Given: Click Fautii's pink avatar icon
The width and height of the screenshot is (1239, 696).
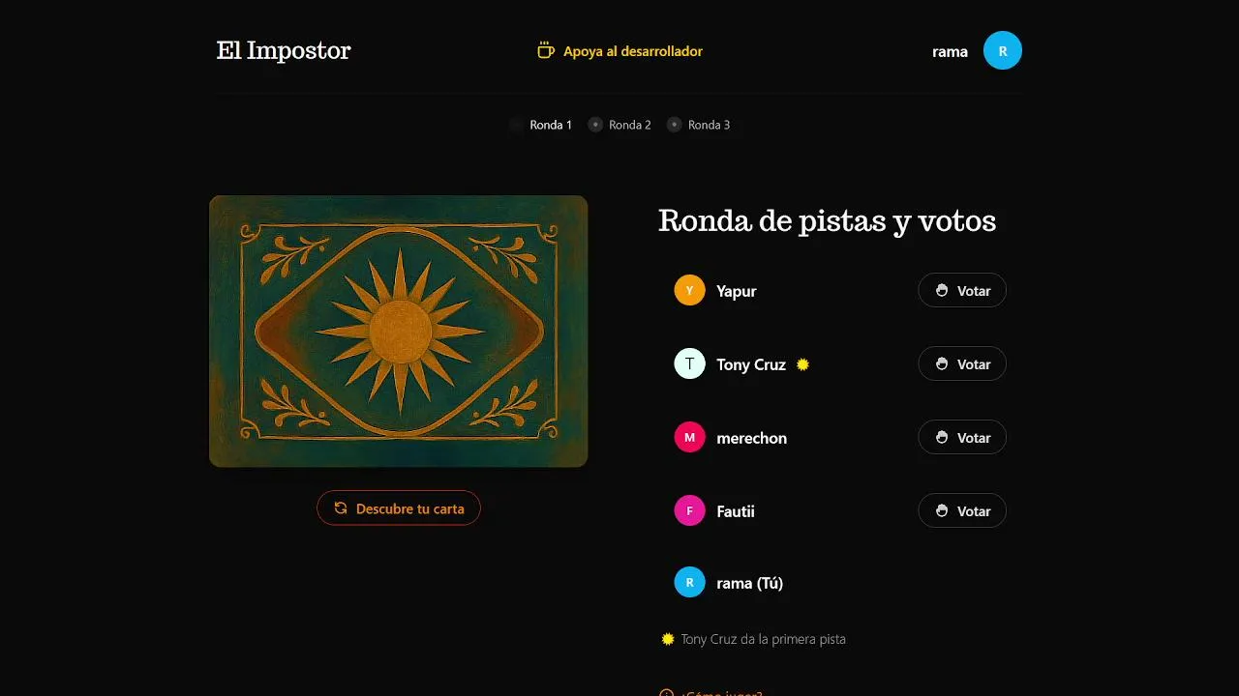Looking at the screenshot, I should (689, 511).
